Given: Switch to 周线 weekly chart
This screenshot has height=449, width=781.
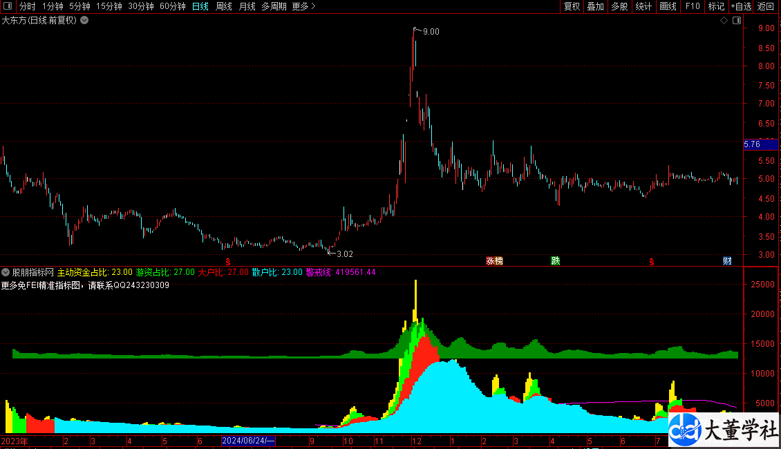Looking at the screenshot, I should 224,7.
